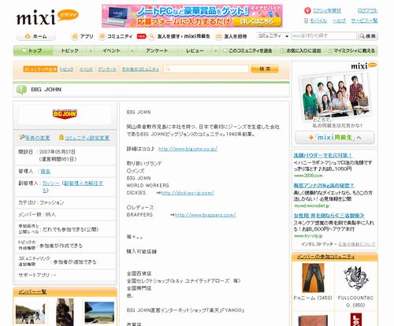Click the orange 検索 button in community search

pyautogui.click(x=265, y=69)
